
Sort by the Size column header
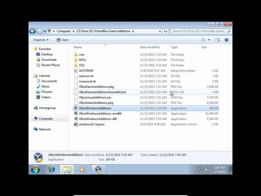[x=204, y=47]
